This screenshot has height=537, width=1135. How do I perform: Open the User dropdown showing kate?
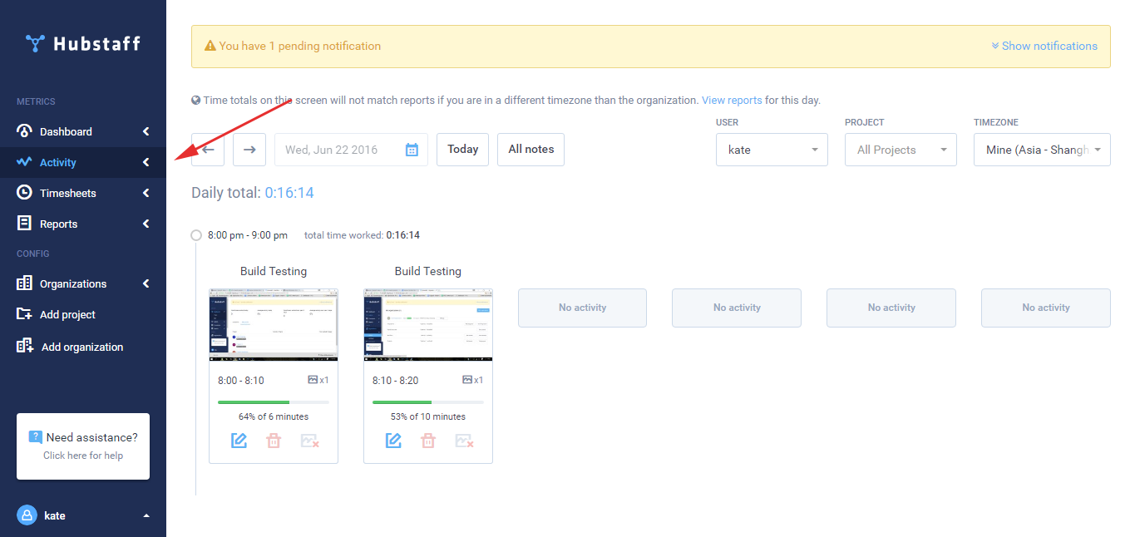click(x=771, y=150)
